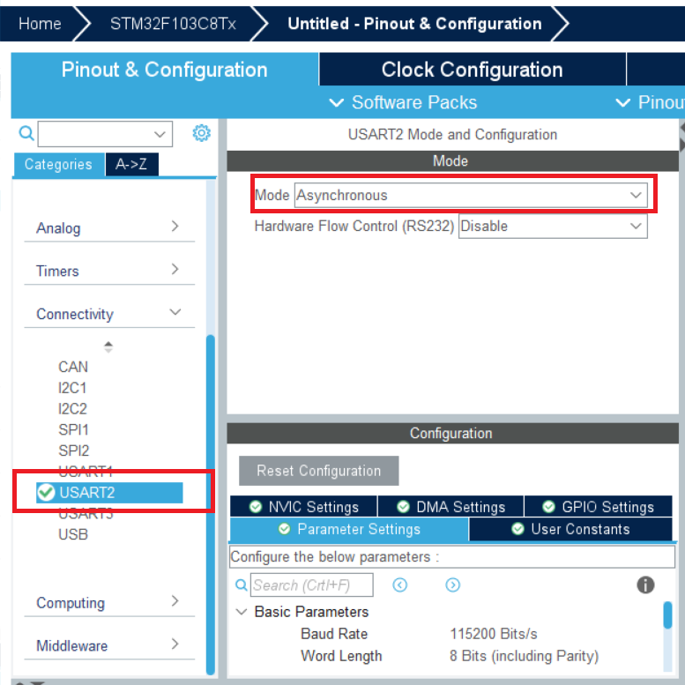The width and height of the screenshot is (685, 685).
Task: Click the parameter list vertical scrollbar
Action: click(667, 614)
